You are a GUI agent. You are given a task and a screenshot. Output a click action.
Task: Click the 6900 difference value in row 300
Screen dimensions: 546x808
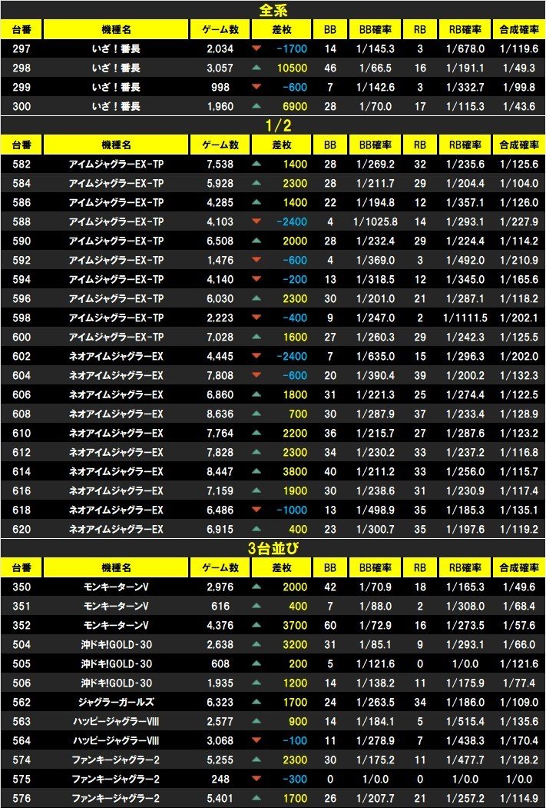[295, 107]
